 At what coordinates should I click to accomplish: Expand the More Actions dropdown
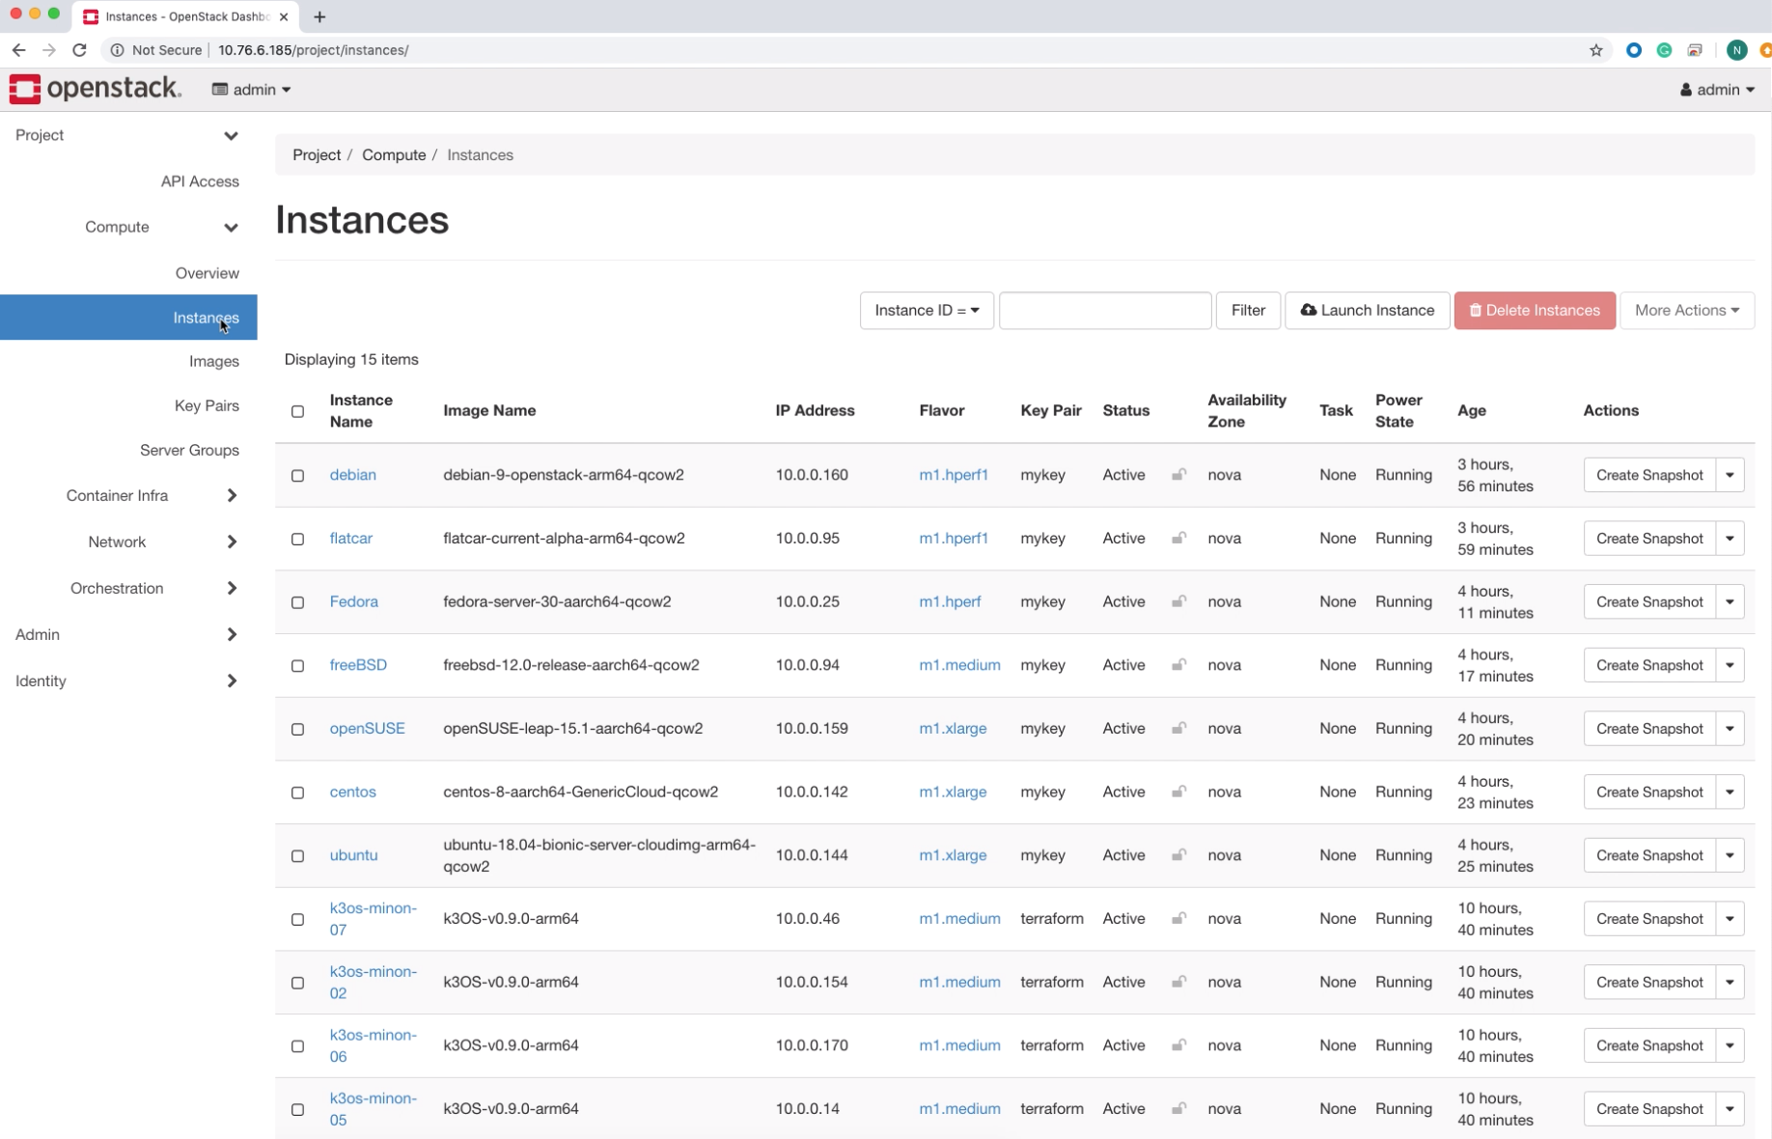point(1686,310)
